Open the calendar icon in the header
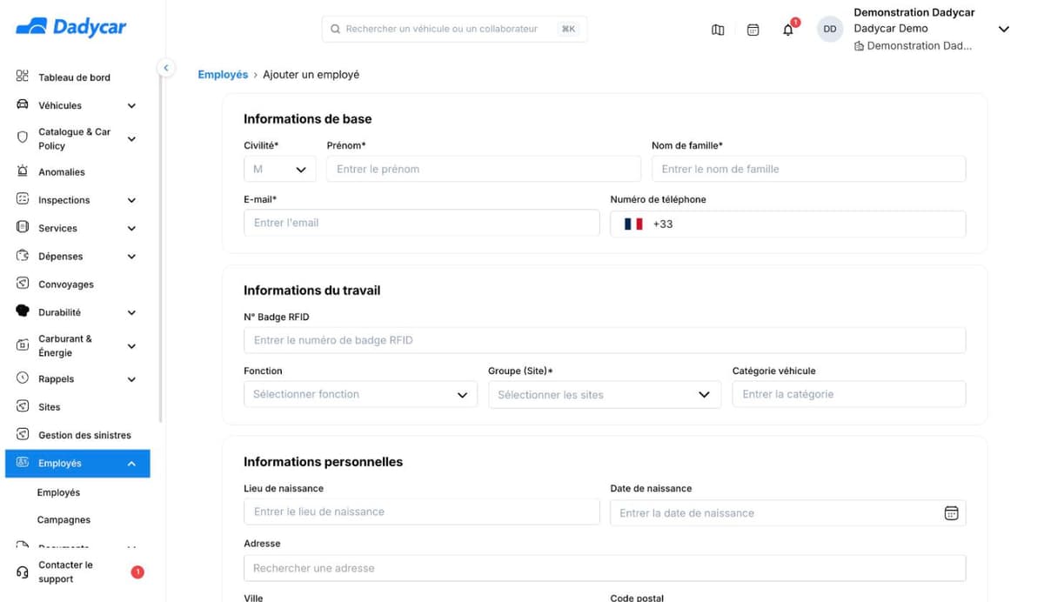The width and height of the screenshot is (1044, 602). (753, 30)
